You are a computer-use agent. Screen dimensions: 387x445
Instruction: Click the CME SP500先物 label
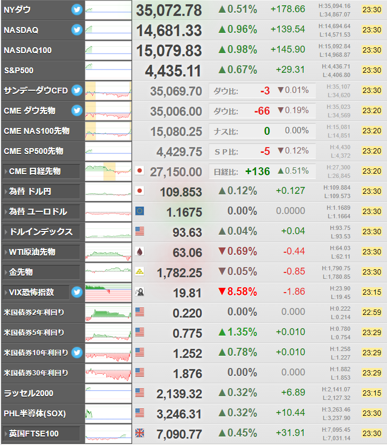tap(33, 151)
